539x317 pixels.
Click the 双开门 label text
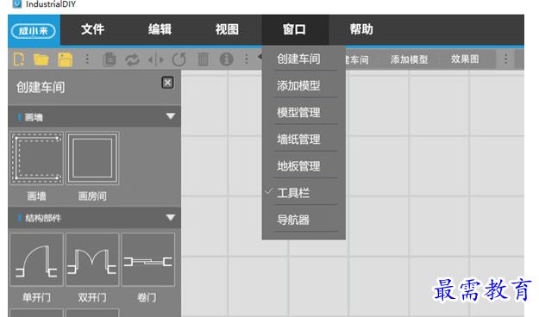click(x=92, y=297)
